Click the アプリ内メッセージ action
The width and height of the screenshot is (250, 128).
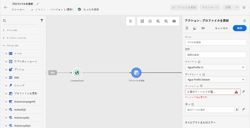click(23, 62)
